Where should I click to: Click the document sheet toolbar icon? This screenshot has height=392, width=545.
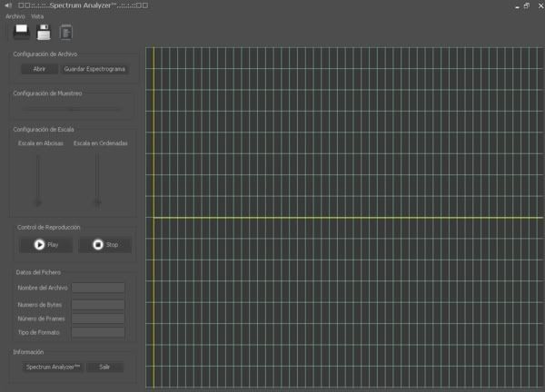[65, 33]
